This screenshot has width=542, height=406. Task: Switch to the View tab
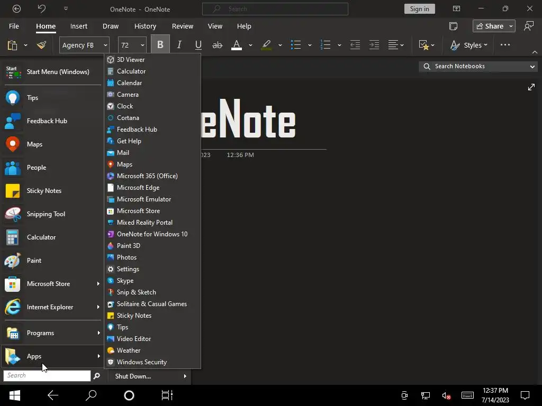[215, 26]
